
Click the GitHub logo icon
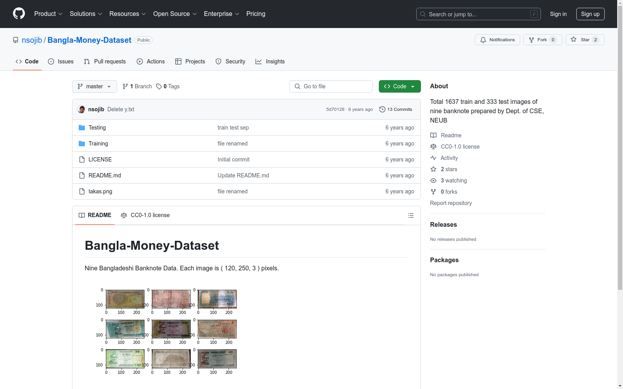pyautogui.click(x=19, y=14)
